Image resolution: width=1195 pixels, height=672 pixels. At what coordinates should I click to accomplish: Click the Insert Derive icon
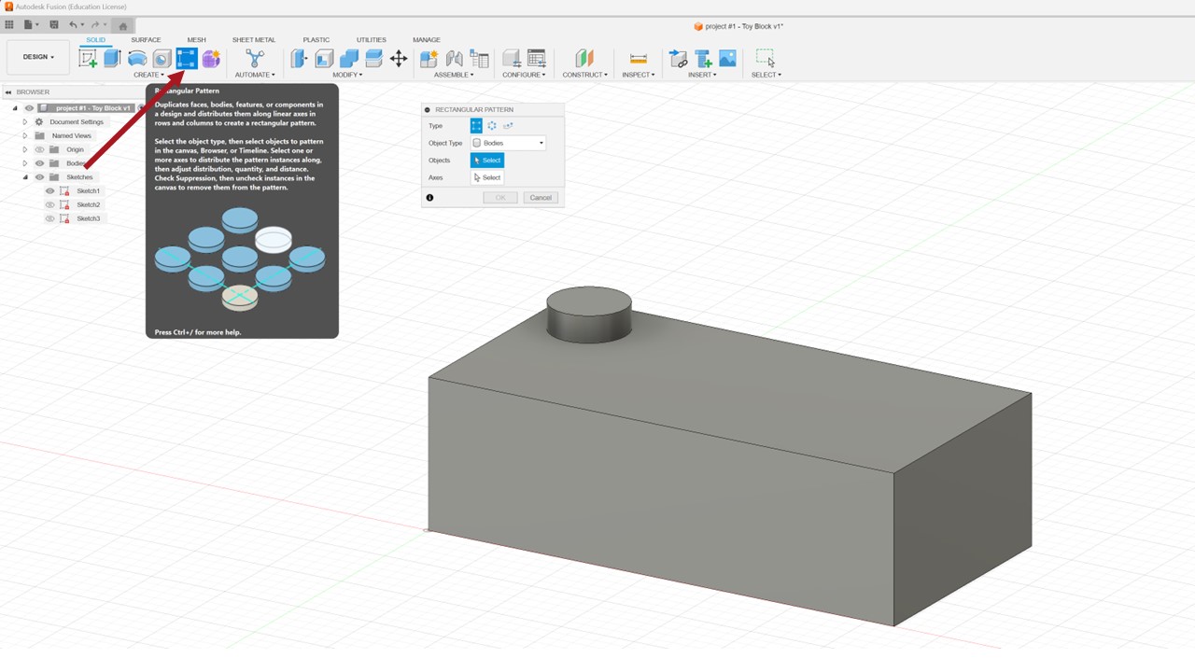click(679, 59)
